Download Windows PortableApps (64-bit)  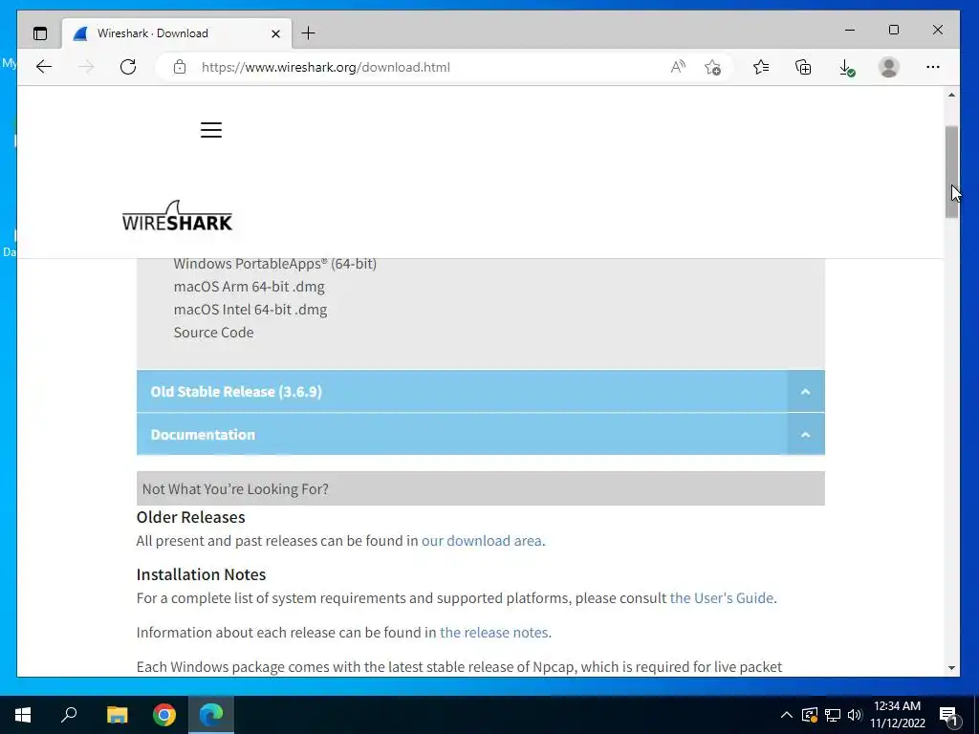274,264
